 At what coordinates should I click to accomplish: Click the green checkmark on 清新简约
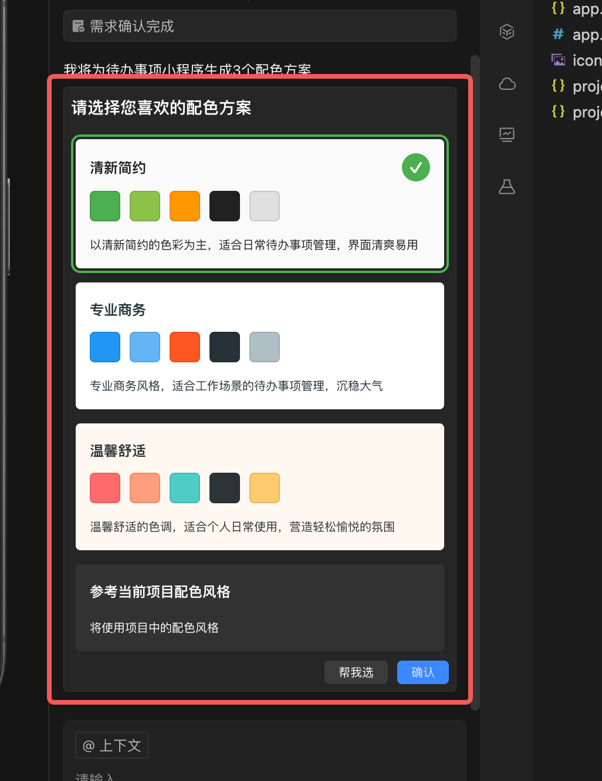[x=415, y=167]
